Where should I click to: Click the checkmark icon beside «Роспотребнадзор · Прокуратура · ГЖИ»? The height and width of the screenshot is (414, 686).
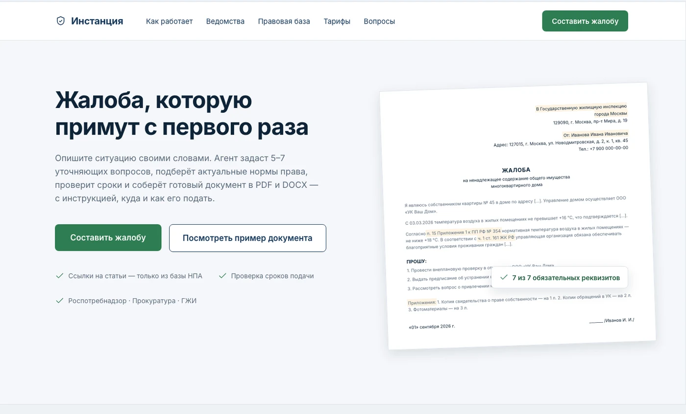(59, 301)
